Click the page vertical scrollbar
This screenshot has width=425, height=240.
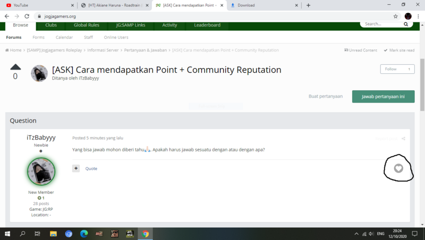point(422,84)
